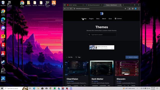Open the Tags filter dropdown
Viewport: 160px width, 90px height.
pyautogui.click(x=78, y=57)
